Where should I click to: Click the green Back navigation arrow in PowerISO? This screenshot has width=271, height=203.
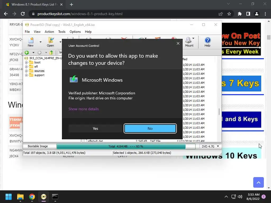27,53
